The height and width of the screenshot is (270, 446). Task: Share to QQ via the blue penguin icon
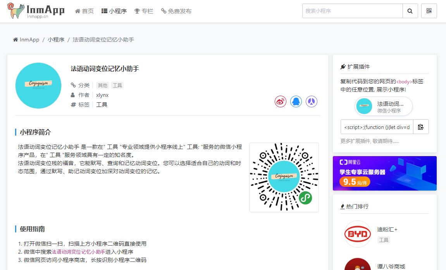[x=296, y=101]
